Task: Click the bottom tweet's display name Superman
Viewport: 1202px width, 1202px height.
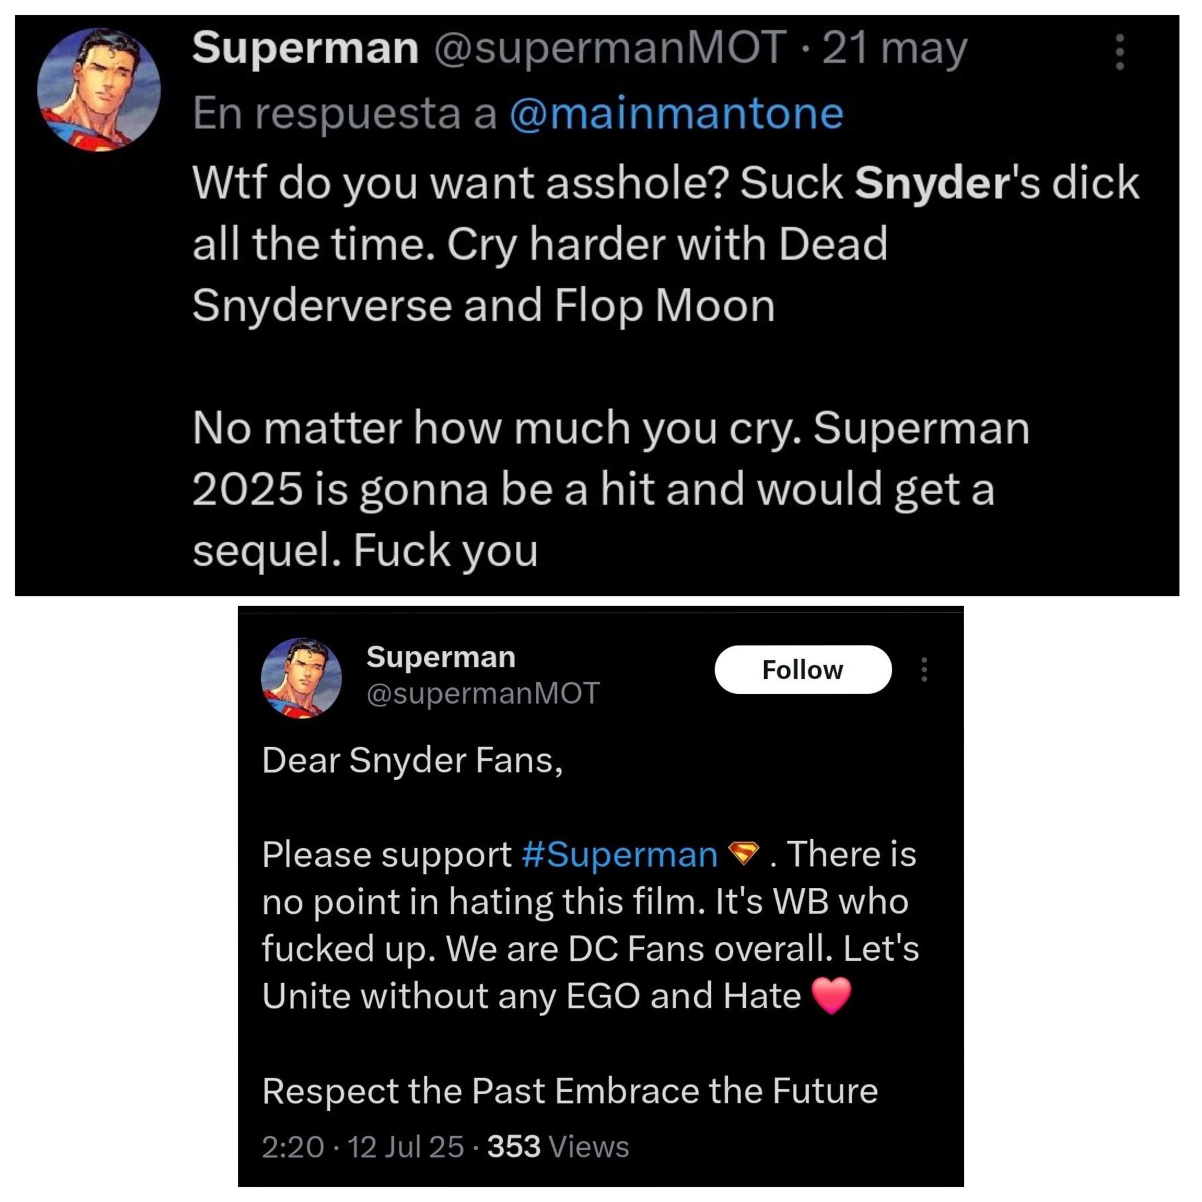Action: pyautogui.click(x=441, y=656)
